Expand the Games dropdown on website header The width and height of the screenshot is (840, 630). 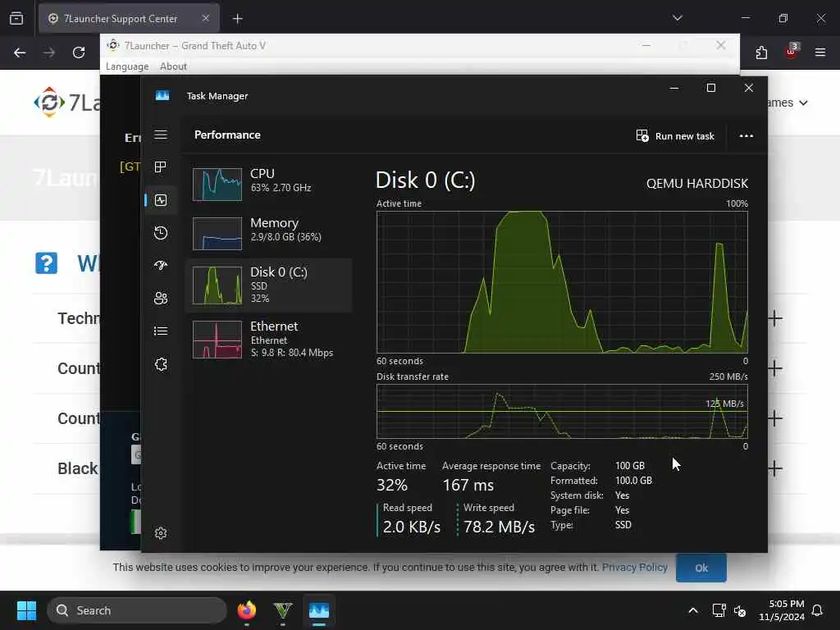(787, 103)
